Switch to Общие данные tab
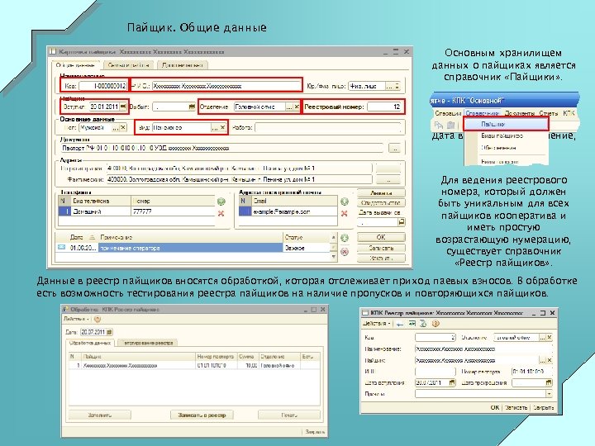The height and width of the screenshot is (446, 595). click(x=75, y=65)
